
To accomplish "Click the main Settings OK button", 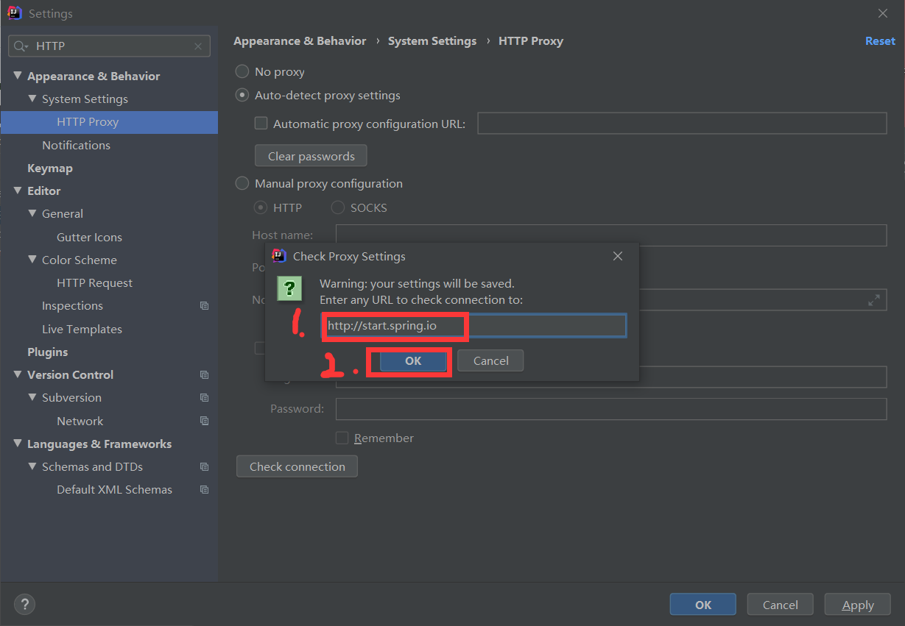I will [x=703, y=605].
